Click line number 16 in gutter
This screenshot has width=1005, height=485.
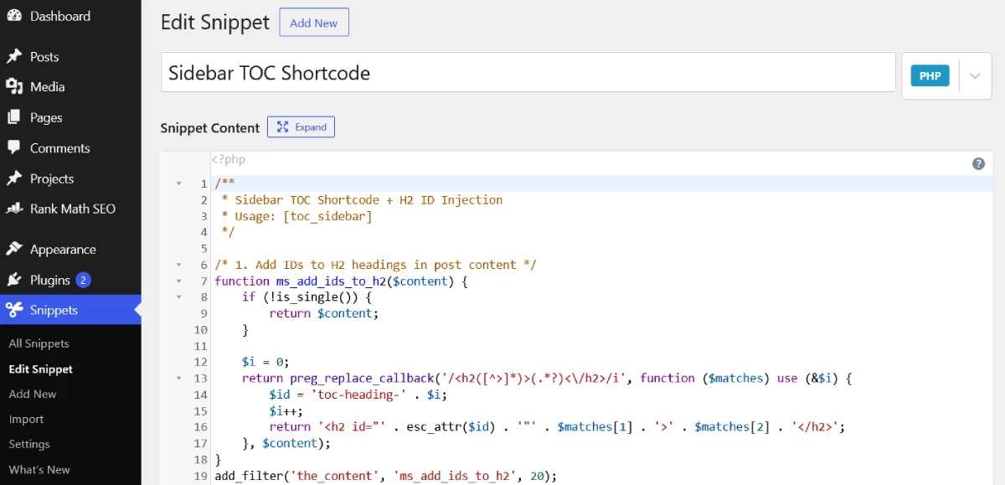pyautogui.click(x=200, y=427)
